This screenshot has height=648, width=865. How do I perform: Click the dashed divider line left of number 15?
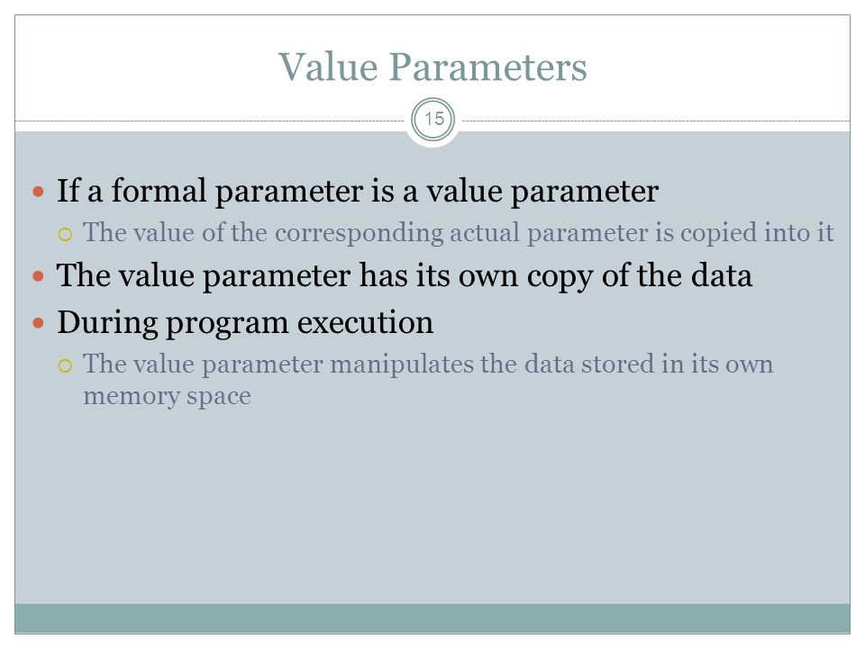(x=210, y=121)
